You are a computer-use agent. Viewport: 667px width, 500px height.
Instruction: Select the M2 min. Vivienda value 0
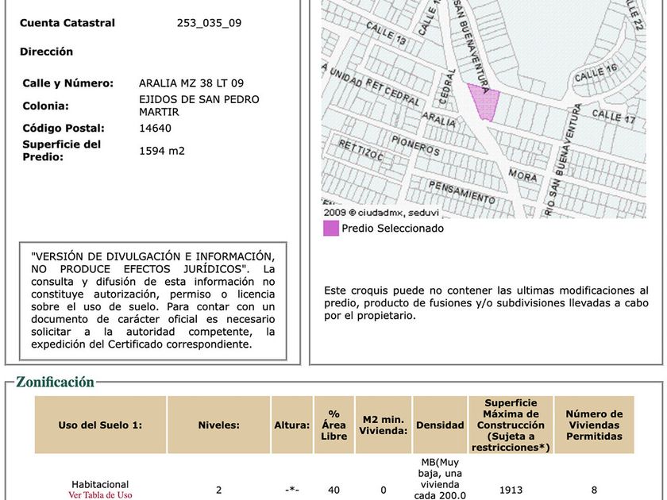(x=384, y=490)
